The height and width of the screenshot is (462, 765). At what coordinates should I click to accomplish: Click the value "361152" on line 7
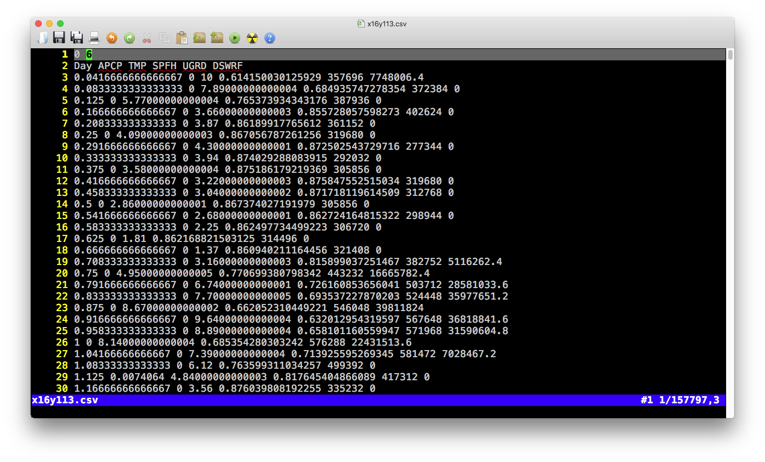(x=345, y=123)
